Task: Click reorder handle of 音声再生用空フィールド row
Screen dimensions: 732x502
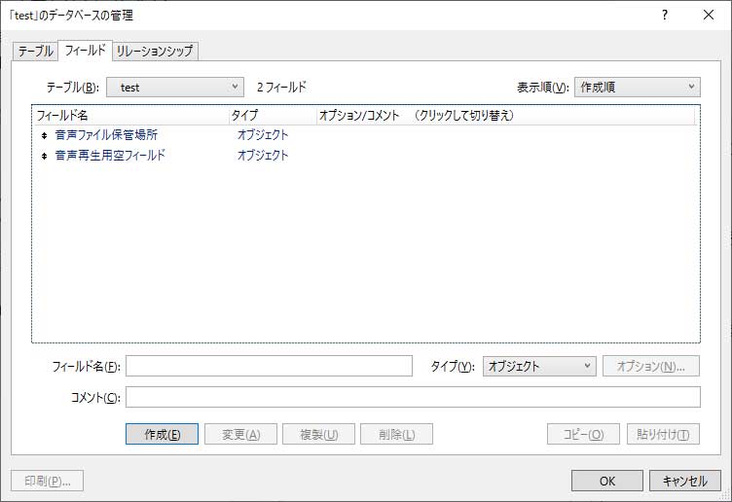Action: click(45, 156)
